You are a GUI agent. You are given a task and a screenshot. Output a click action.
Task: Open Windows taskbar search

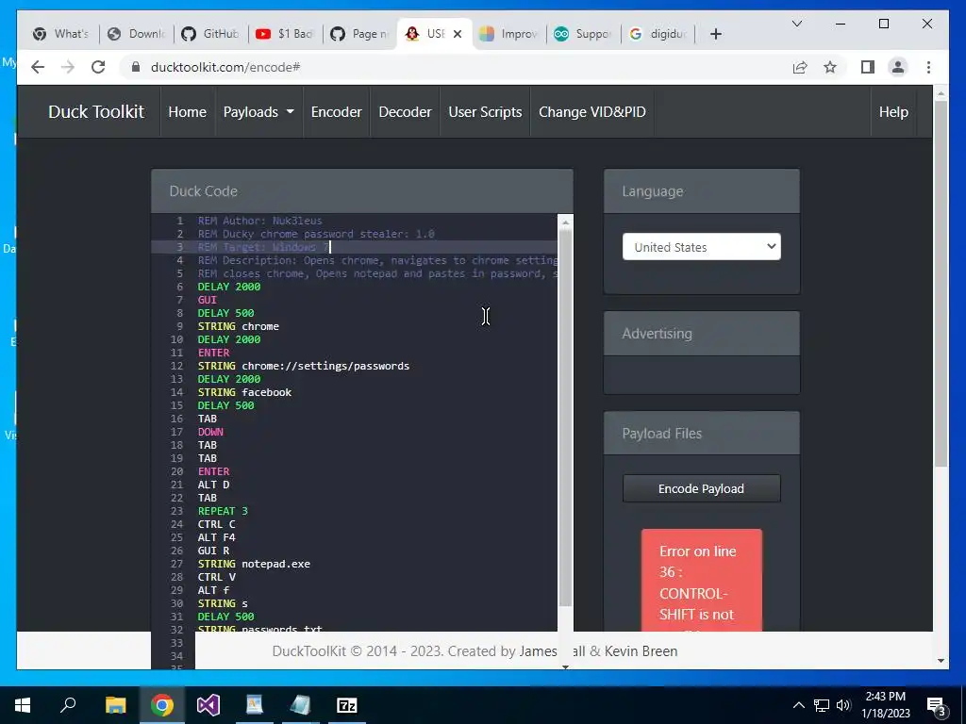(x=68, y=705)
